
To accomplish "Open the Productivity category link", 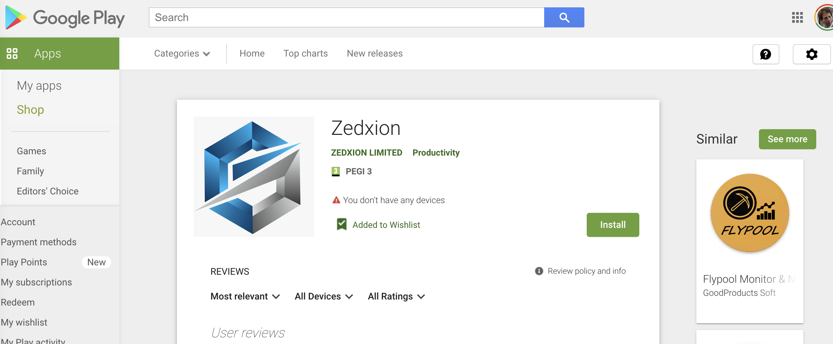I will (436, 153).
